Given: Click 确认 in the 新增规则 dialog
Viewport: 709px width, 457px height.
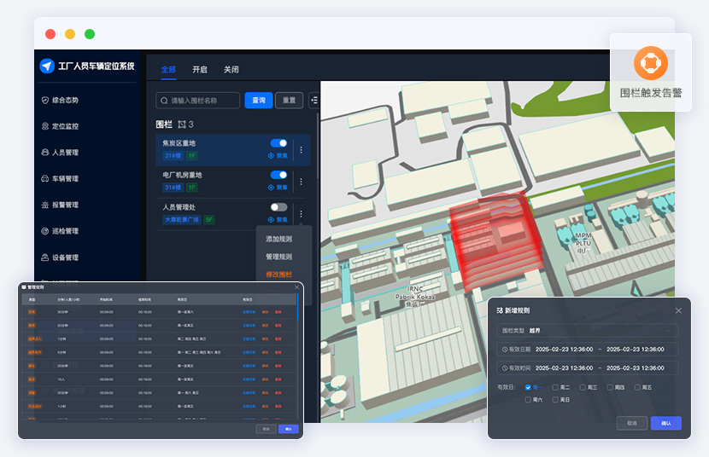Looking at the screenshot, I should pyautogui.click(x=666, y=423).
